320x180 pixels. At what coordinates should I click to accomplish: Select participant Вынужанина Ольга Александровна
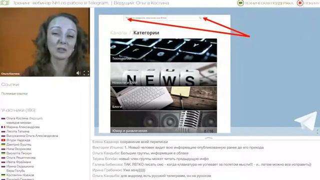pyautogui.click(x=32, y=135)
